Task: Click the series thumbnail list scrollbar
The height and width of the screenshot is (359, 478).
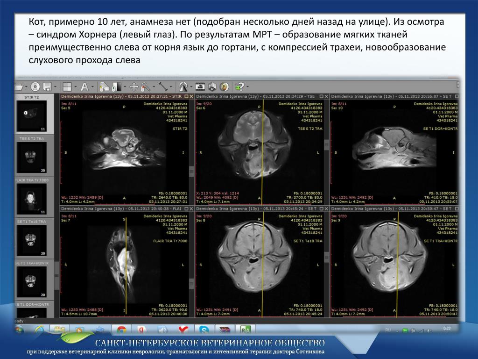Action: (56, 276)
